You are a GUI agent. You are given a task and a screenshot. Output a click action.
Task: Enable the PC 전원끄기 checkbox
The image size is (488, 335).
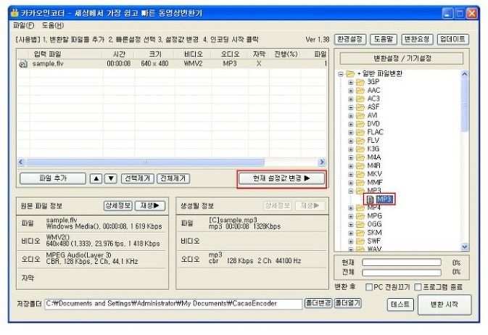point(369,287)
